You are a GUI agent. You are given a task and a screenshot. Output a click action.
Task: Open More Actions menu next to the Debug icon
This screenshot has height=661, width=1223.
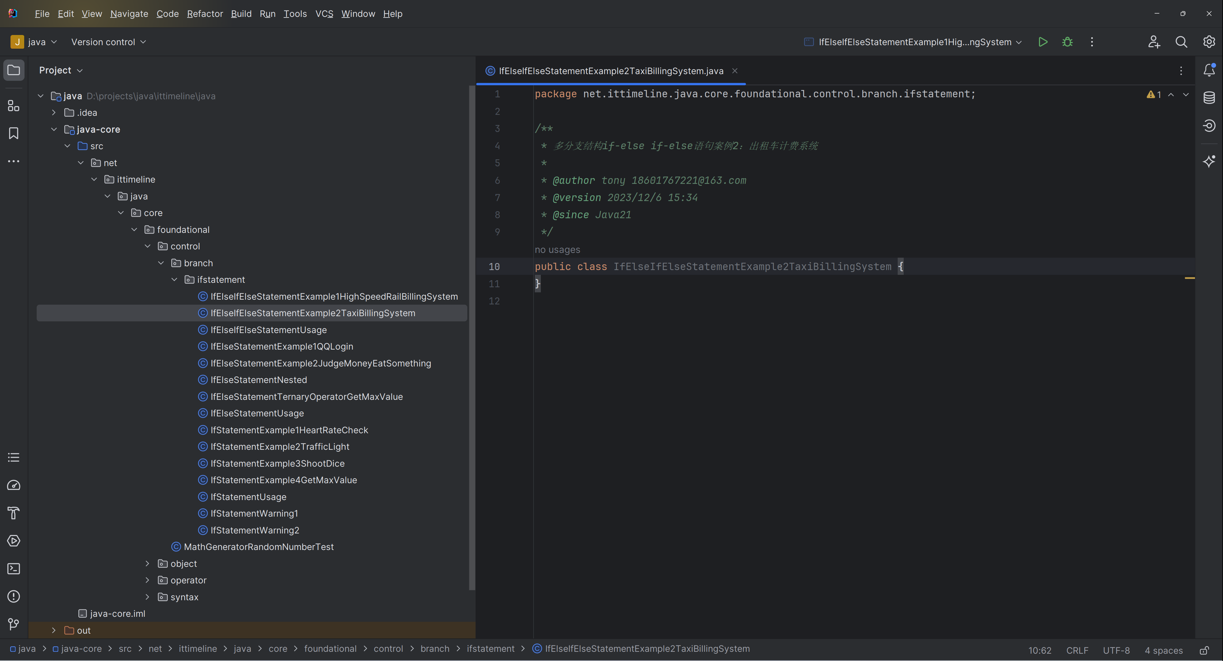1092,42
